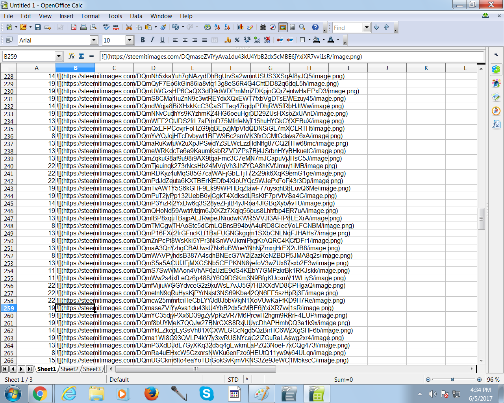Open the Data menu
The image size is (504, 403).
136,16
